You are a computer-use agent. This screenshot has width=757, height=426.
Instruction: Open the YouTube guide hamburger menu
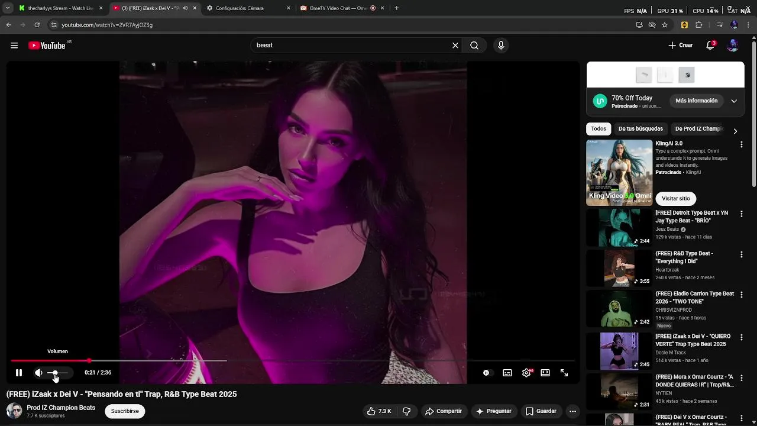tap(14, 46)
